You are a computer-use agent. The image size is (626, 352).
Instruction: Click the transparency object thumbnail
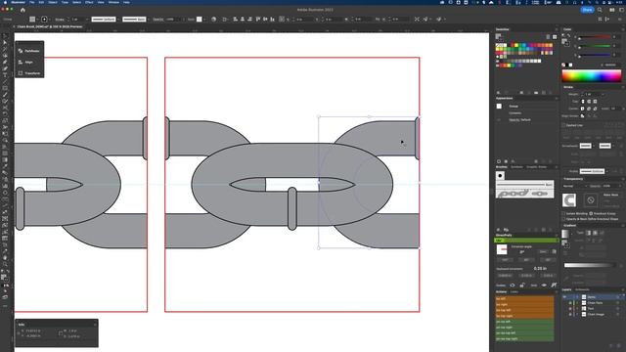click(569, 199)
